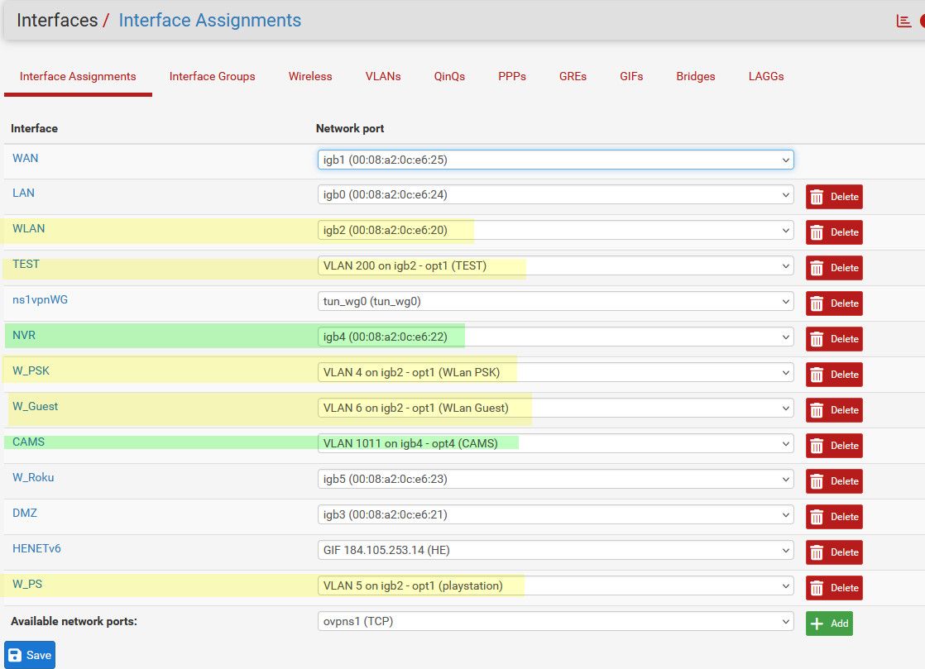
Task: Expand the DMZ network port dropdown
Action: 555,514
